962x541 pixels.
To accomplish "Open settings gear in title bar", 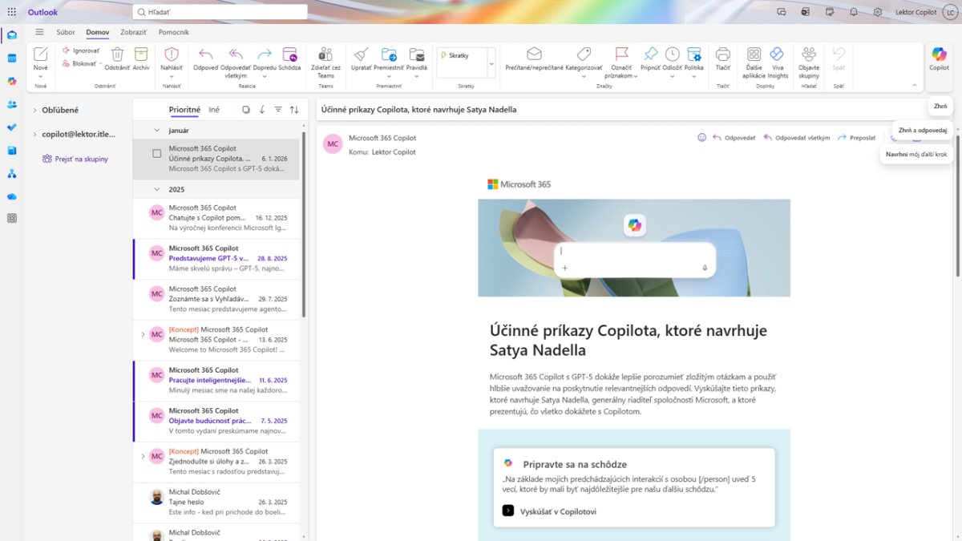I will click(x=878, y=12).
